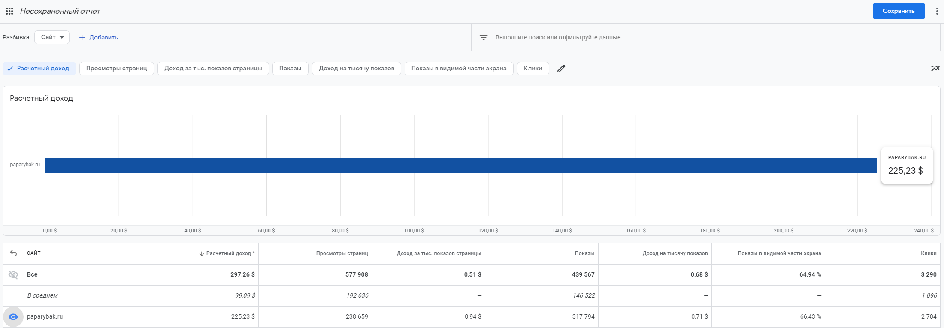Viewport: 944px width, 328px height.
Task: Select the Показы metric chip
Action: point(290,69)
